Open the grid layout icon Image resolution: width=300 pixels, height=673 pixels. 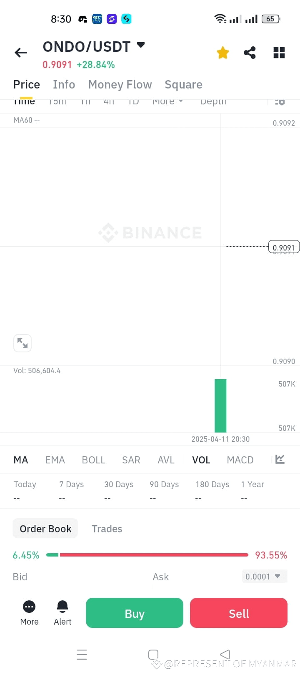click(x=279, y=53)
